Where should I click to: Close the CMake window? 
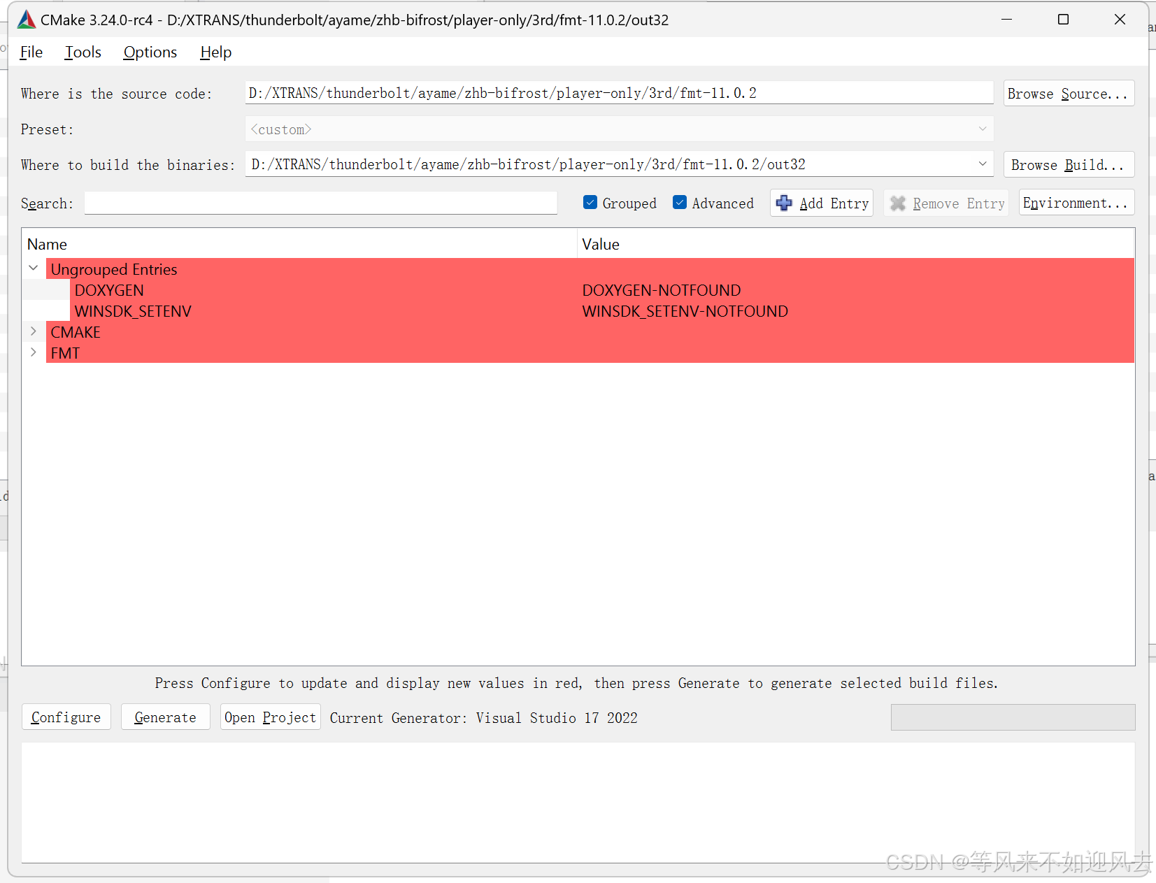coord(1120,20)
